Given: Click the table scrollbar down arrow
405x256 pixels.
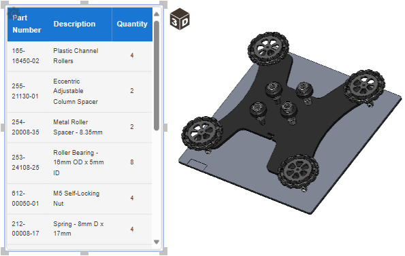Looking at the screenshot, I should tap(157, 242).
